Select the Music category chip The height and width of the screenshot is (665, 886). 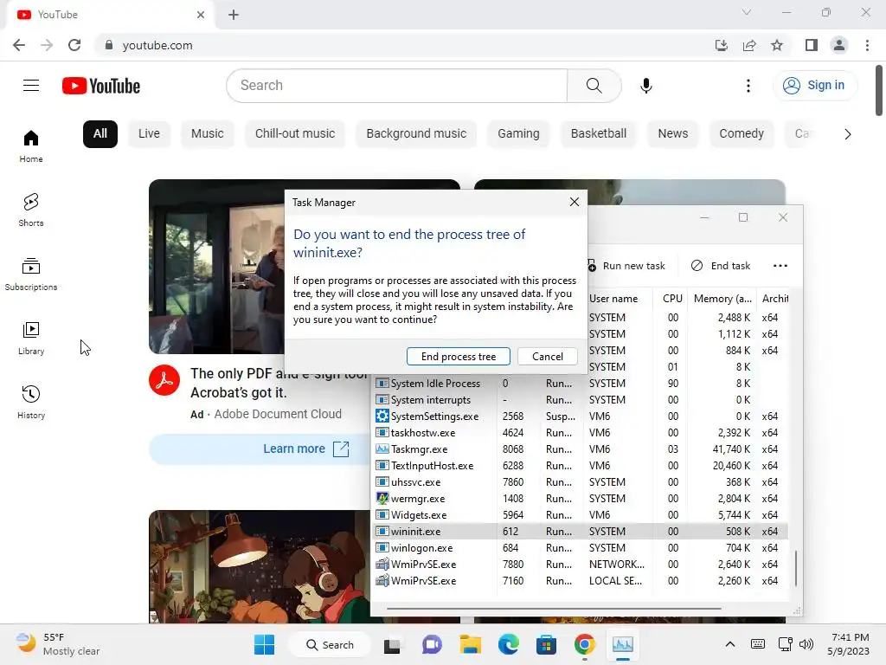pyautogui.click(x=208, y=134)
